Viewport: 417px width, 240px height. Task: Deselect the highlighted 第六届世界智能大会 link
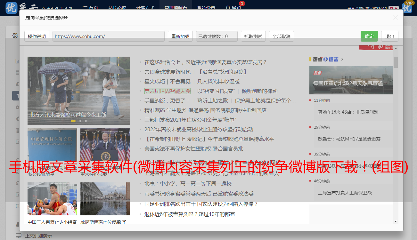[x=167, y=91]
